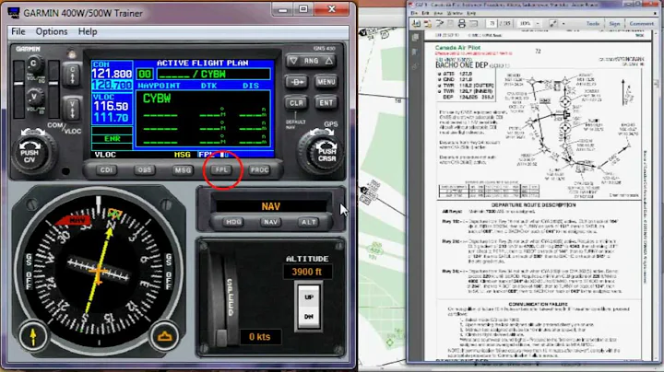664x372 pixels.
Task: Click the NAV mode display above the autopilot buttons
Action: [270, 206]
